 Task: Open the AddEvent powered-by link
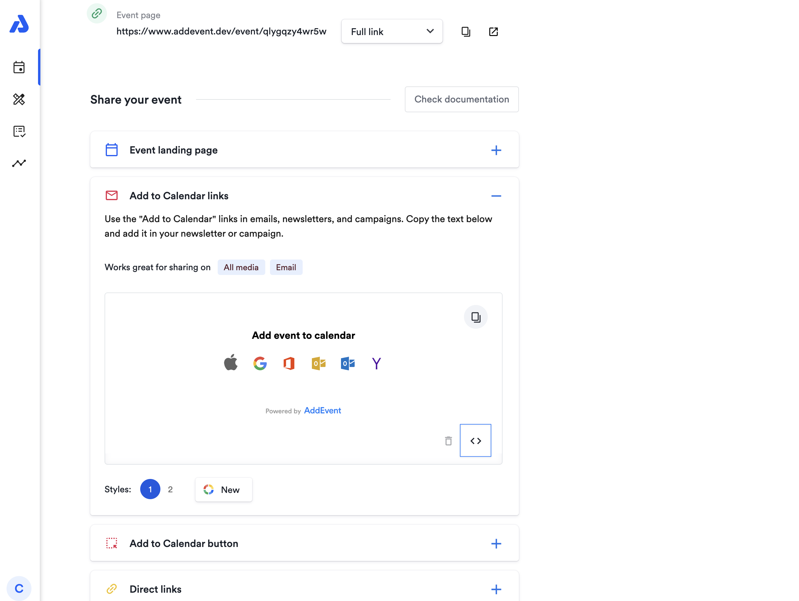[x=322, y=411]
